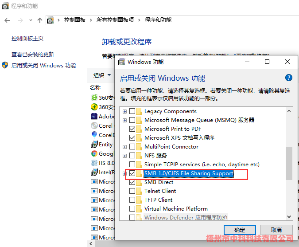Click the IIS 8.0 program icon

click(x=94, y=163)
